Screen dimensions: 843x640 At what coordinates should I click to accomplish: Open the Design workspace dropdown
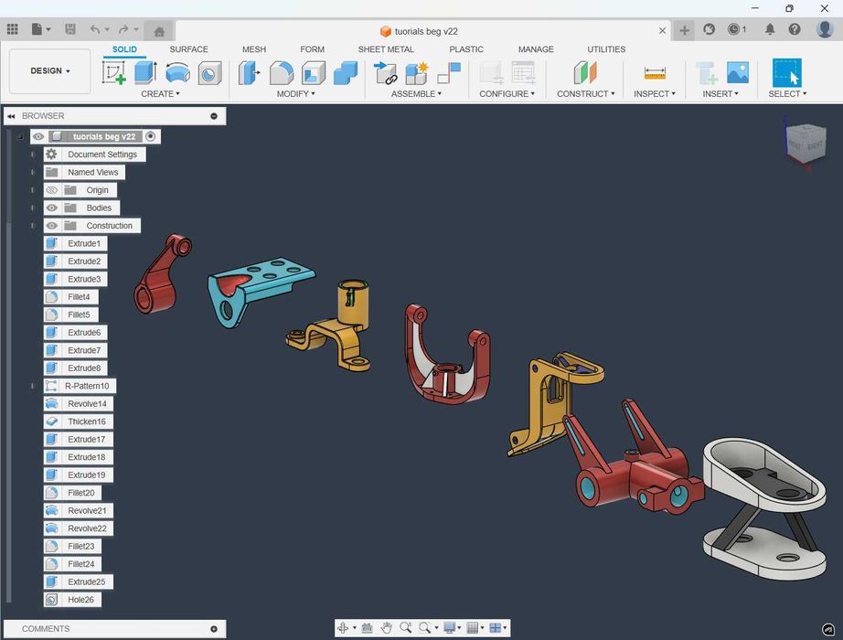click(50, 71)
